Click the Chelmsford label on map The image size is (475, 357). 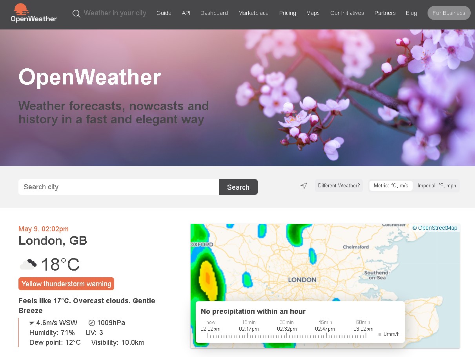[x=356, y=247]
